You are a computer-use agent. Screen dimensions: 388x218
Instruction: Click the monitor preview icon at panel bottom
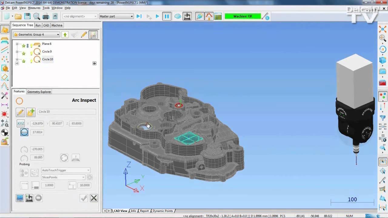pyautogui.click(x=20, y=198)
